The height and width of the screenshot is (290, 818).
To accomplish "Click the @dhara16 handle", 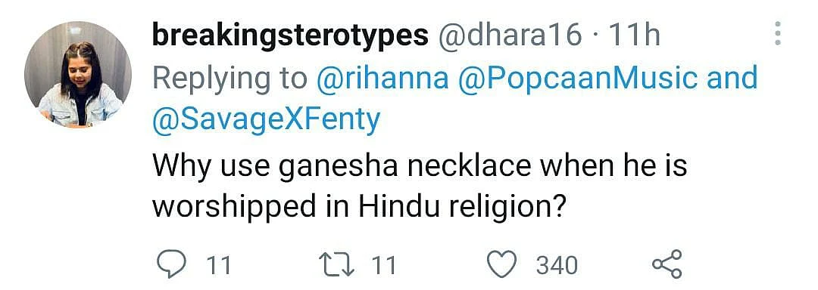I will tap(510, 35).
